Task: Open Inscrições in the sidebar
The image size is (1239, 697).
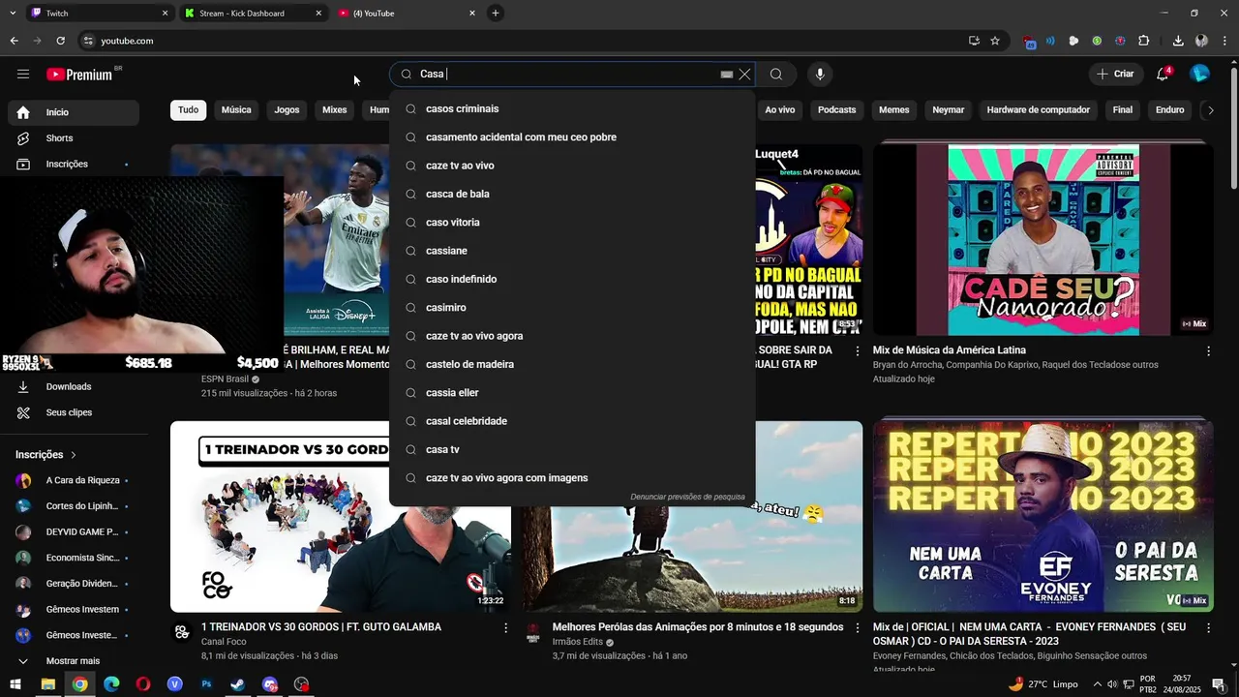Action: [x=74, y=164]
